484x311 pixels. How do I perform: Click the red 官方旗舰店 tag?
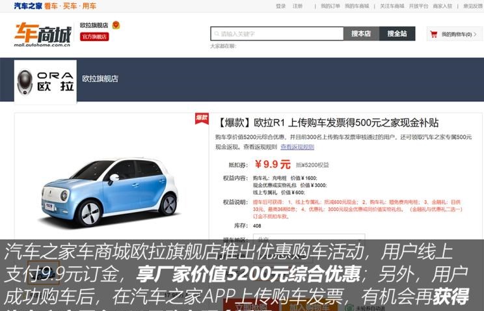94,36
